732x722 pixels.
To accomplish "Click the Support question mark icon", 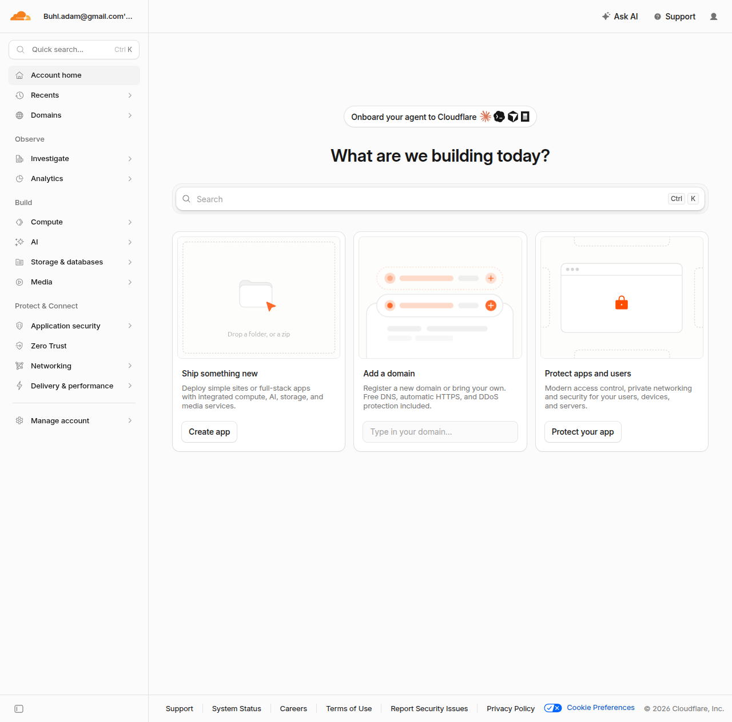I will coord(658,17).
